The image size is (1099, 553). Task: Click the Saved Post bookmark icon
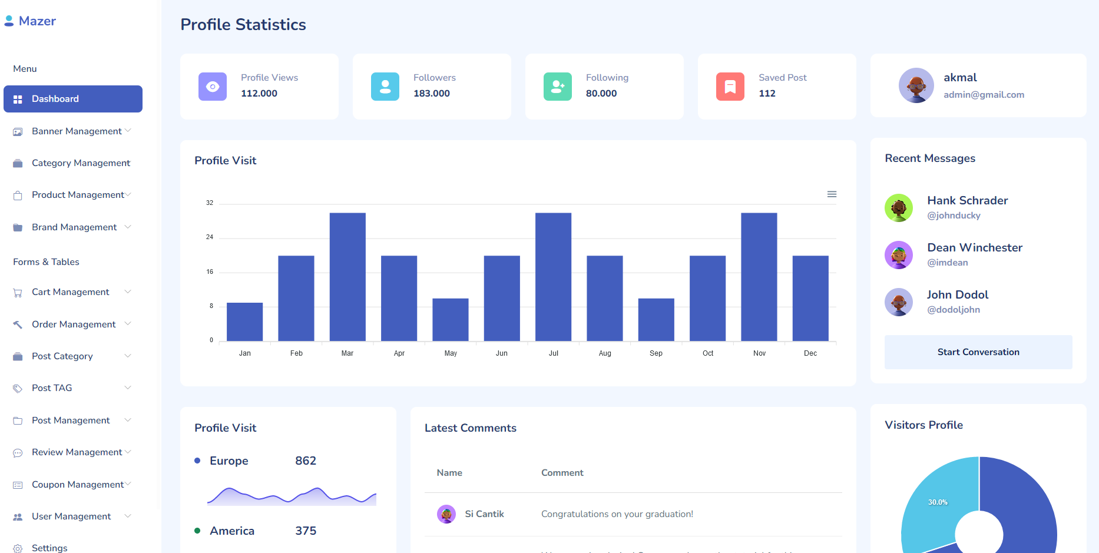point(730,87)
